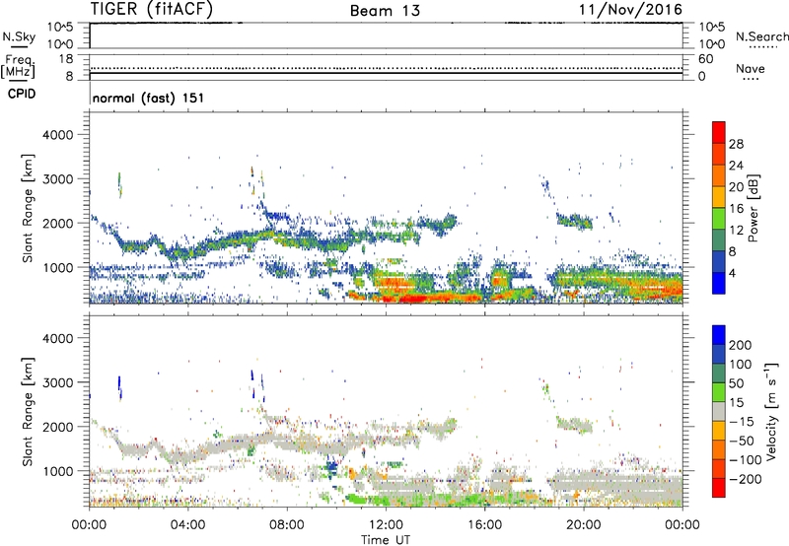
Task: Click the 04:00 time tick label
Action: click(x=188, y=525)
